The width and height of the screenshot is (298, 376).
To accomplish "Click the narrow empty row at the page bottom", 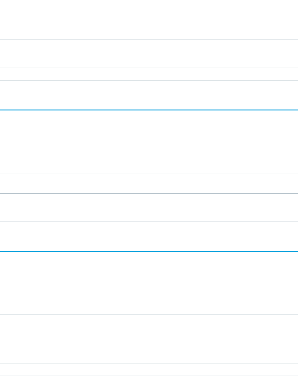I will (x=149, y=370).
